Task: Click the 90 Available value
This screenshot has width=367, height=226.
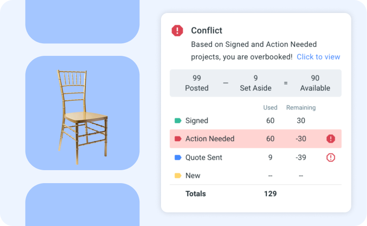Action: coord(315,83)
